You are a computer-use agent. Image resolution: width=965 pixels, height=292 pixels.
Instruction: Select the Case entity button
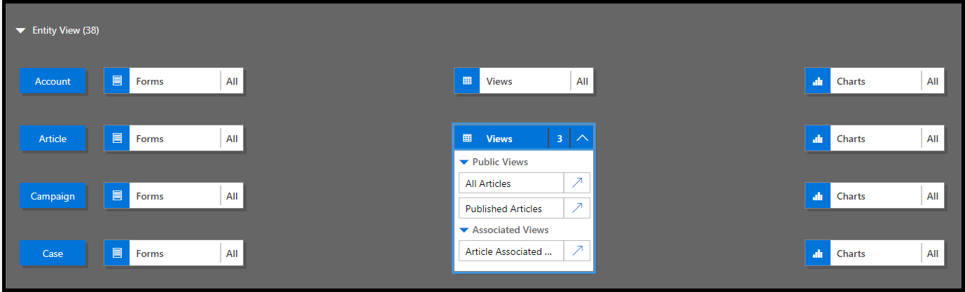(53, 253)
